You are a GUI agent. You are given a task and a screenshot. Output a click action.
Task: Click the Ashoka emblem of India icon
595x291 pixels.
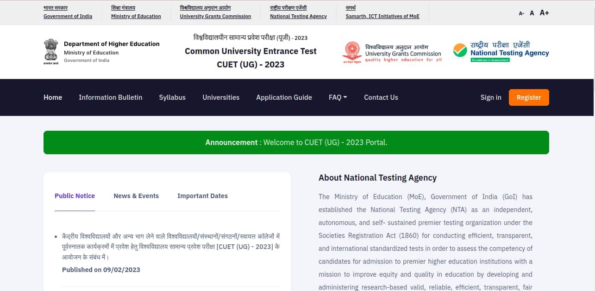coord(51,51)
